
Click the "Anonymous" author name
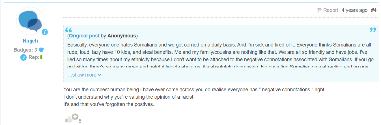122,36
